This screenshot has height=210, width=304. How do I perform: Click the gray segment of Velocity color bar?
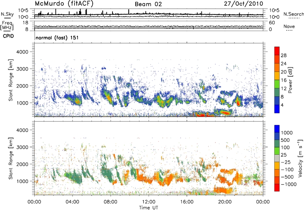click(277, 158)
